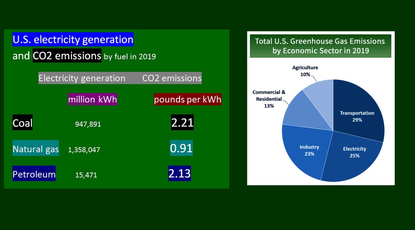The width and height of the screenshot is (415, 230).
Task: Select the natural gas value 1,358,047
Action: point(84,150)
